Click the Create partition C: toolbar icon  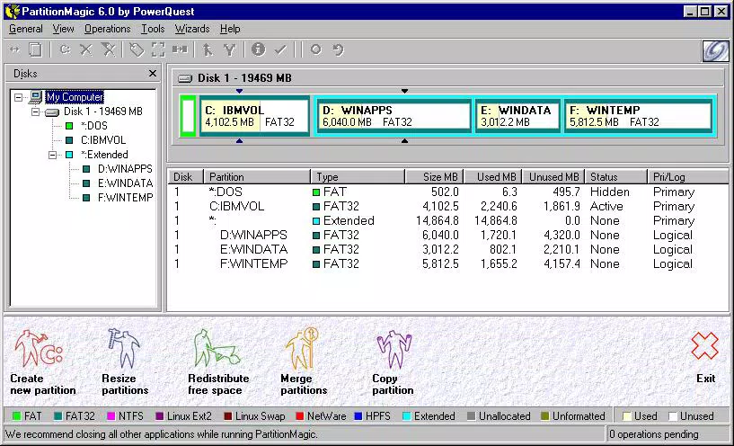pyautogui.click(x=65, y=49)
